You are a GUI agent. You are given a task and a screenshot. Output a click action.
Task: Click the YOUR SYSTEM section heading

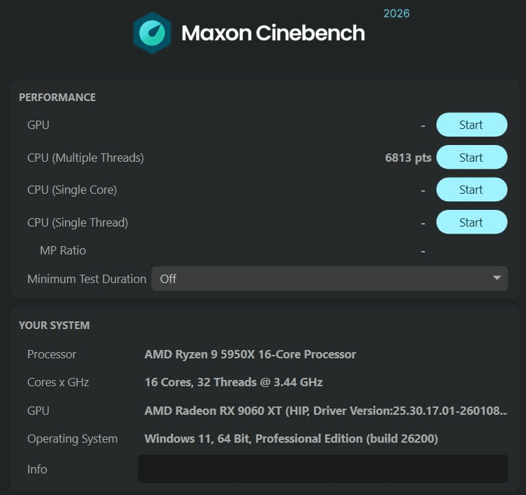tap(54, 326)
